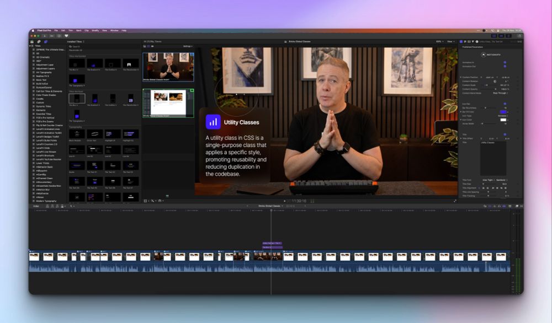This screenshot has width=552, height=323.
Task: Open the Title inspector tab icon
Action: (461, 41)
